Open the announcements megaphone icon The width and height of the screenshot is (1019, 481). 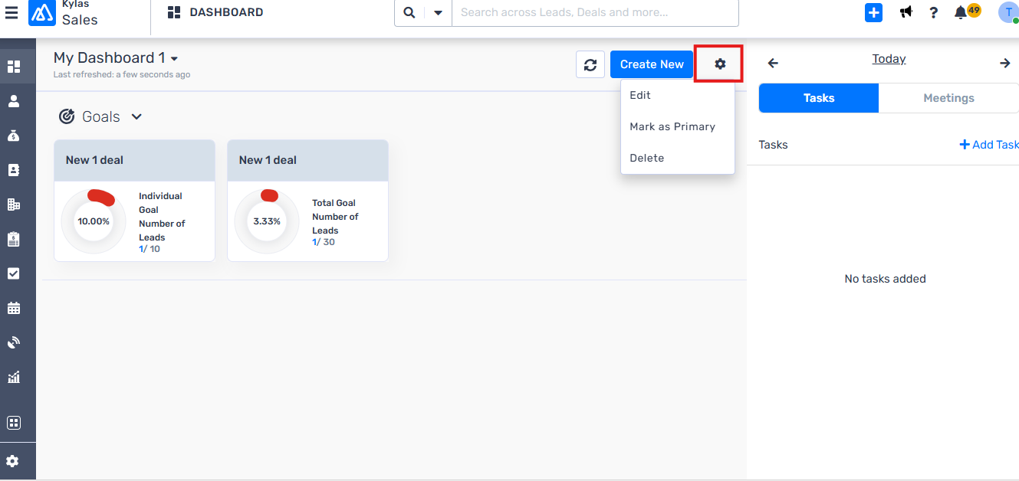(906, 12)
